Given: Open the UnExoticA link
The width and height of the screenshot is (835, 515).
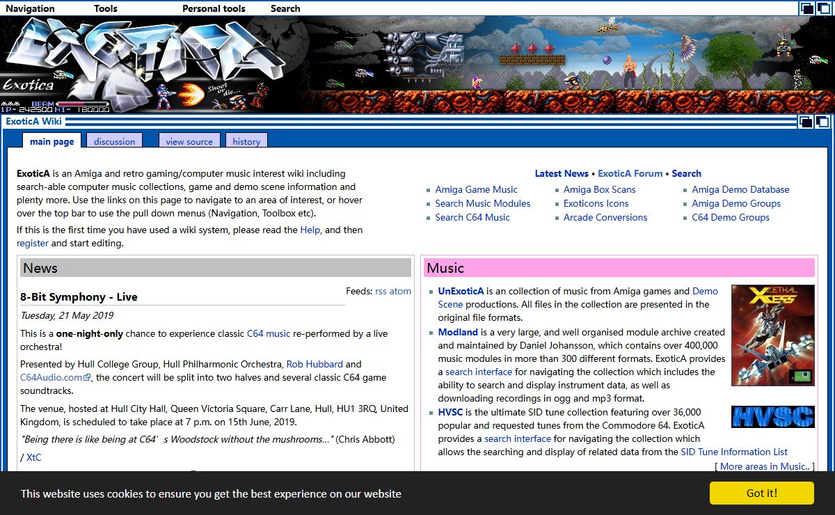Looking at the screenshot, I should [x=461, y=291].
